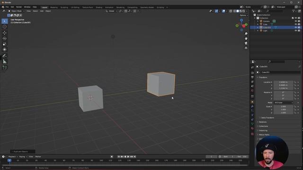Select the Move tool
Screen dimensions: 303x170
coord(5,33)
